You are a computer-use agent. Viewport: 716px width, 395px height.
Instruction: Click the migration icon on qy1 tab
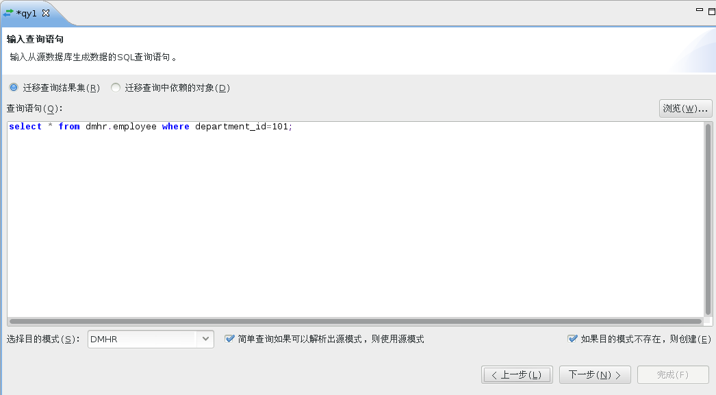point(8,13)
